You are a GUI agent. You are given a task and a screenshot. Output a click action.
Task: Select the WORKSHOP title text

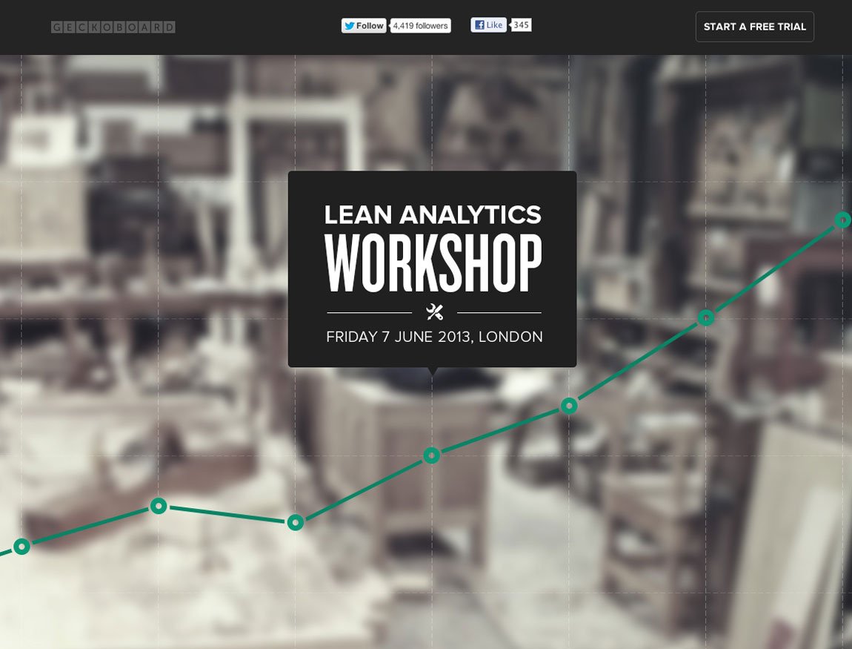tap(432, 261)
